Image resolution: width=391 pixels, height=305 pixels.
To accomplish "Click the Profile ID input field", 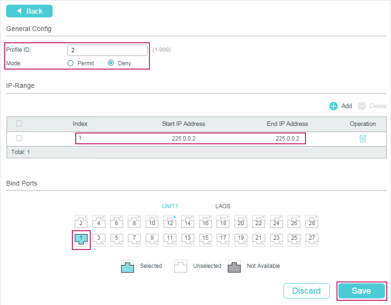I will point(107,50).
